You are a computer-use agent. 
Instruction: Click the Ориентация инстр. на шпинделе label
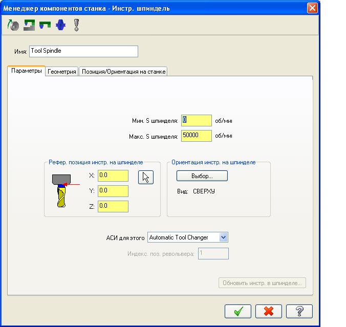pyautogui.click(x=213, y=162)
